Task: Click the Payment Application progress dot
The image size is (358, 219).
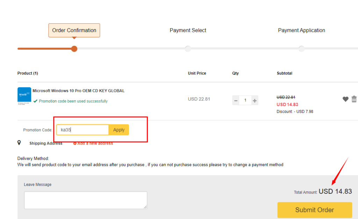Action: (302, 49)
